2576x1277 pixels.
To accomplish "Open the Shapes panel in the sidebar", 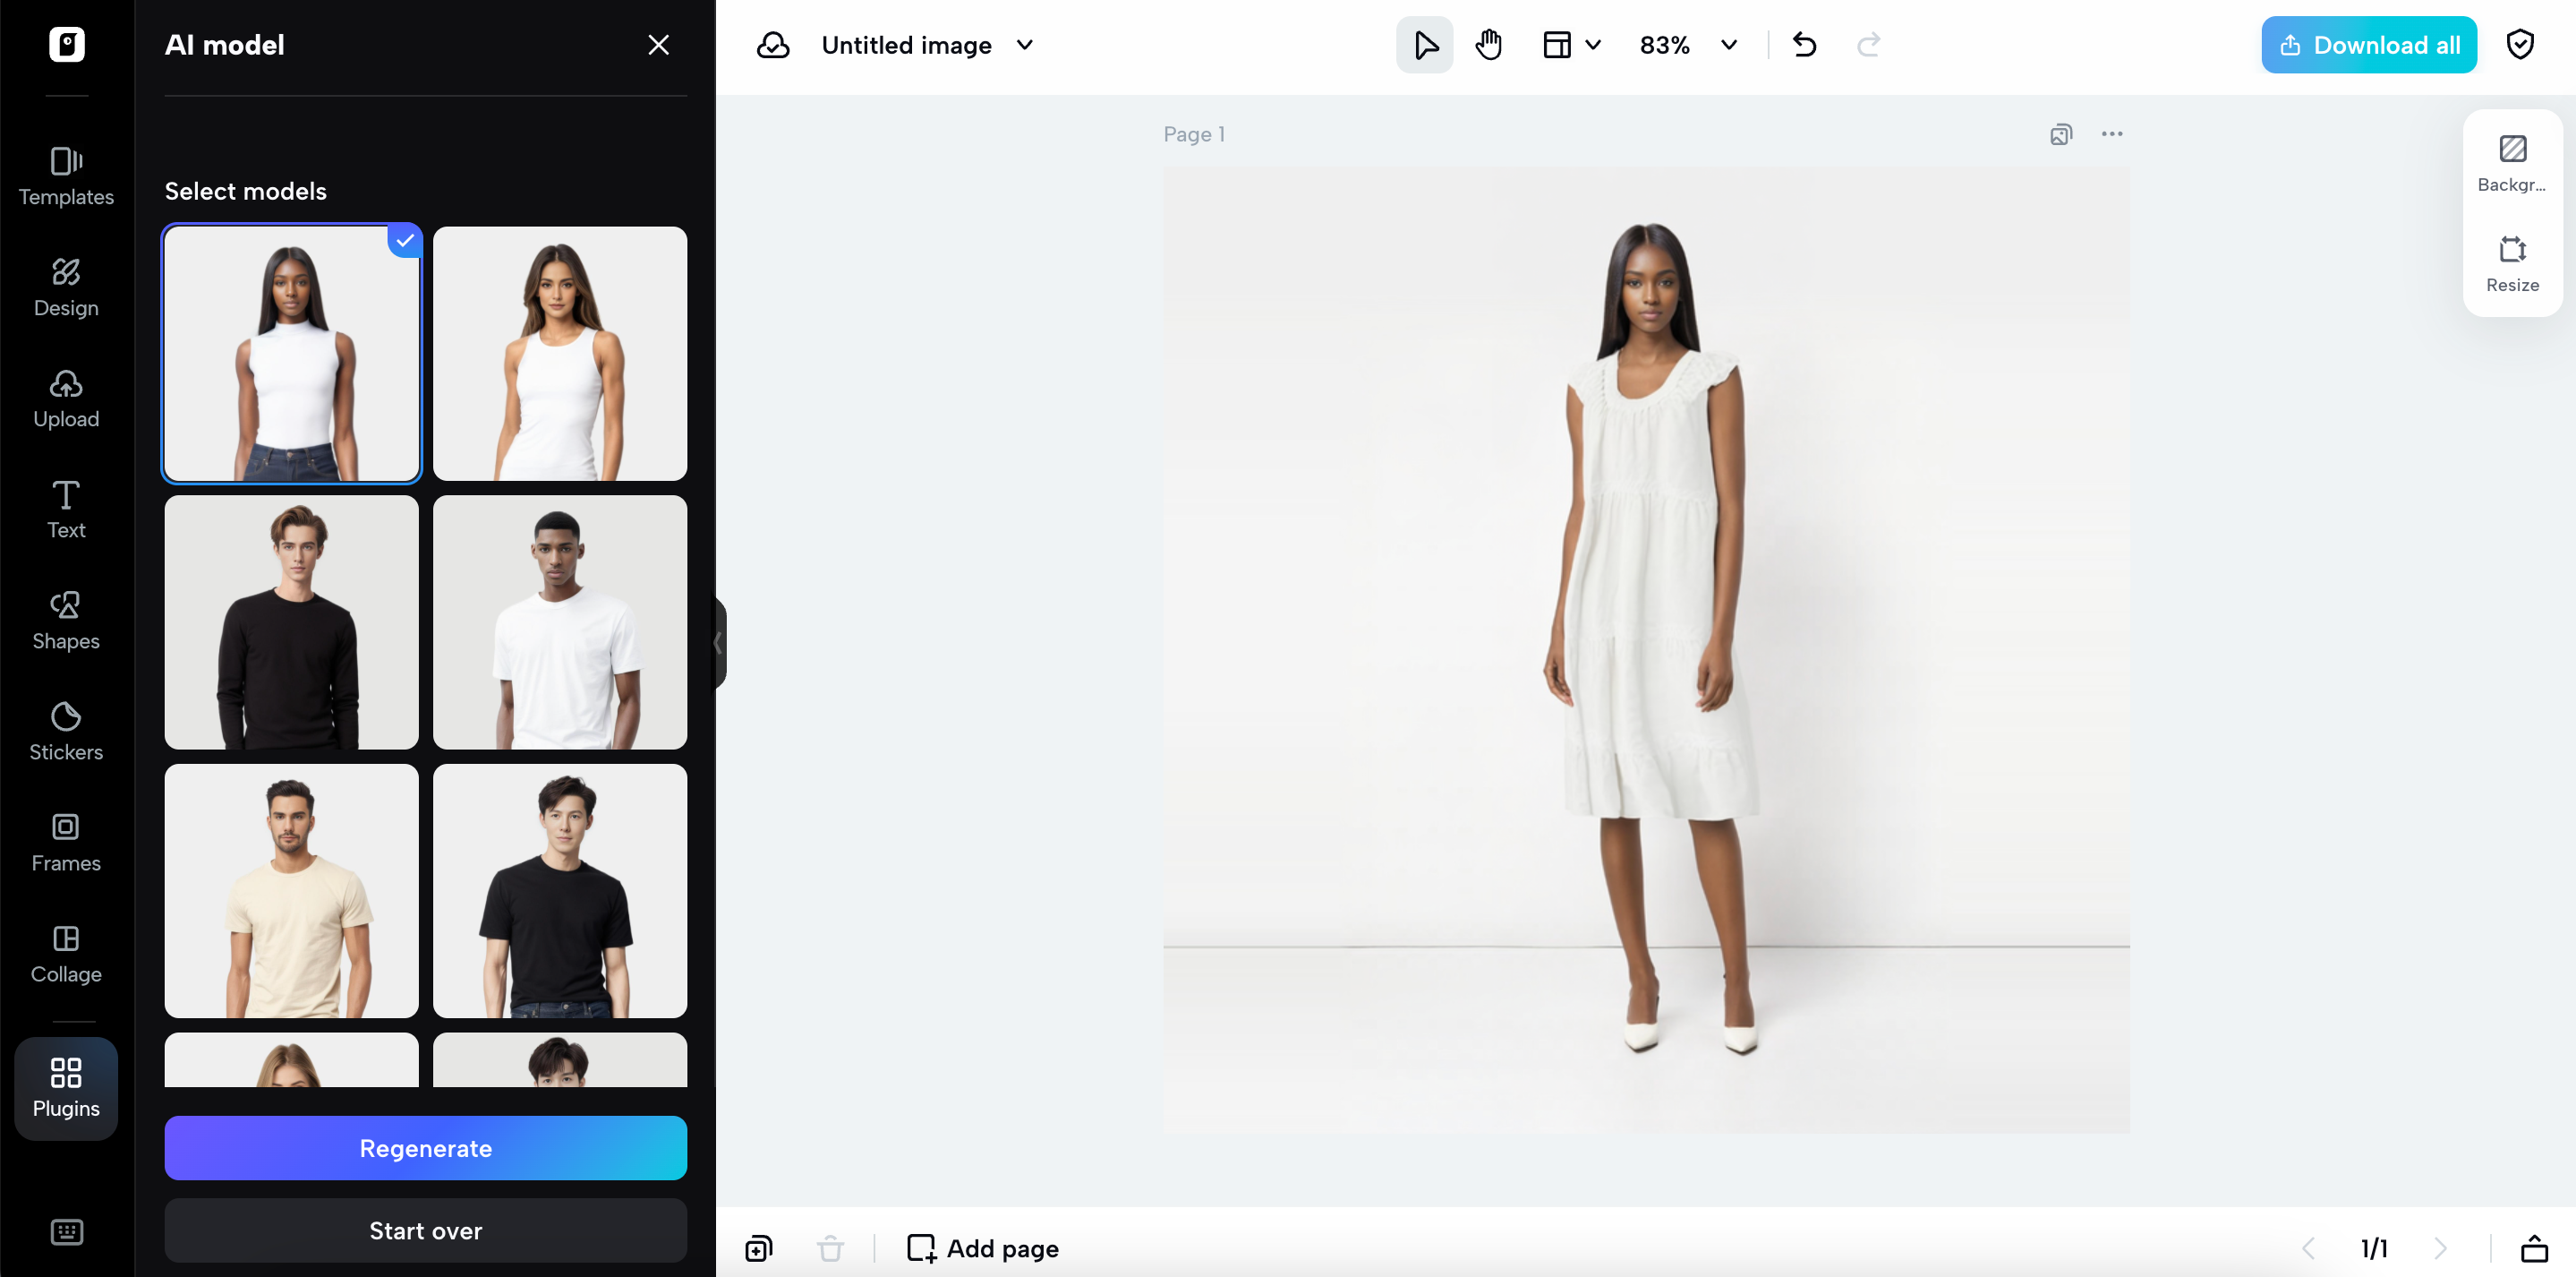I will (x=66, y=621).
